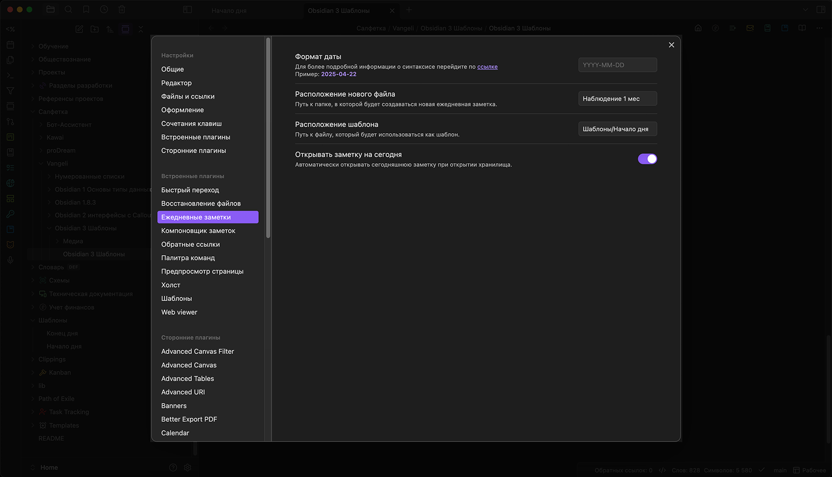
Task: Disable the open daily note on startup toggle
Action: click(647, 159)
